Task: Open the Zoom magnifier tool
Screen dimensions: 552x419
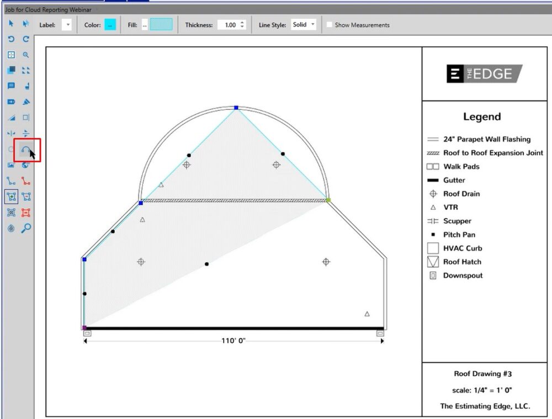Action: pos(25,55)
